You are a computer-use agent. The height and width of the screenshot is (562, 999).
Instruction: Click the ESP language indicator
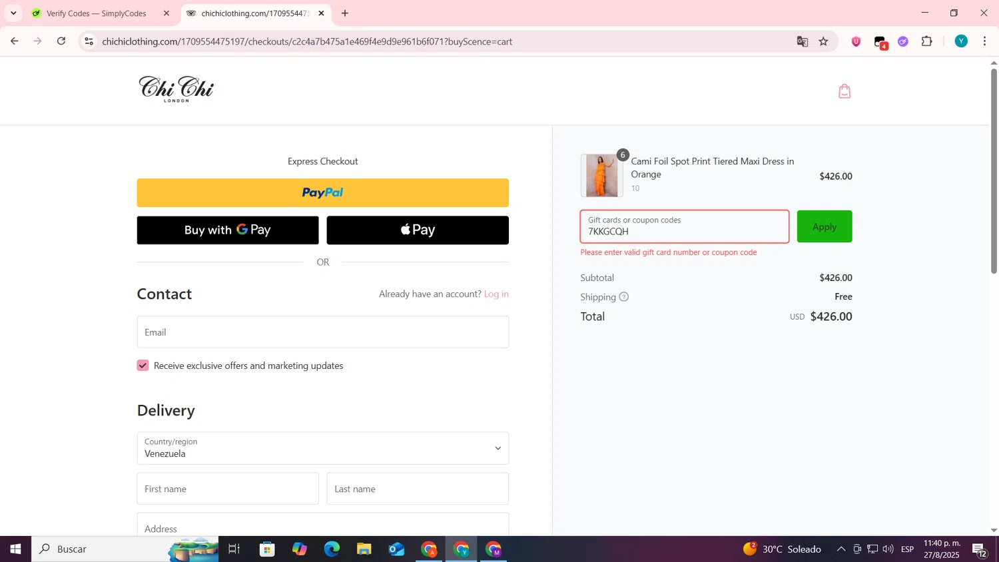907,549
